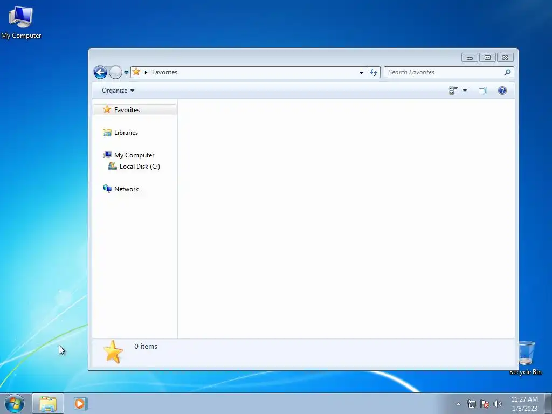Click the Refresh button beside address bar
This screenshot has width=552, height=414.
point(374,73)
